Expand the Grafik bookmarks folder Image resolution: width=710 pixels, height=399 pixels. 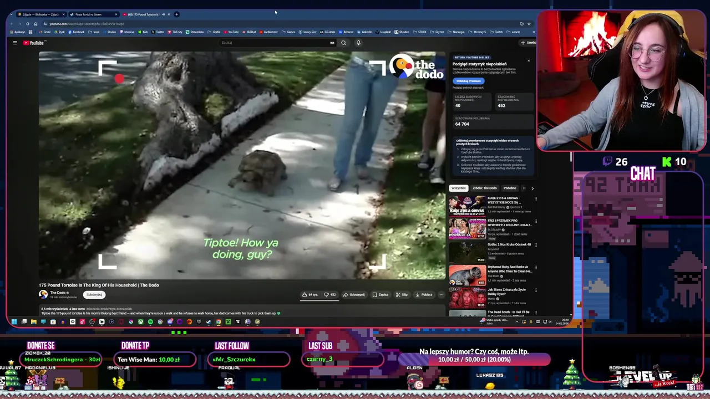[x=214, y=32]
